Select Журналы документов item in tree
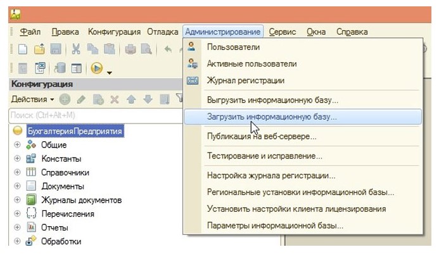439x254 pixels. coord(82,200)
